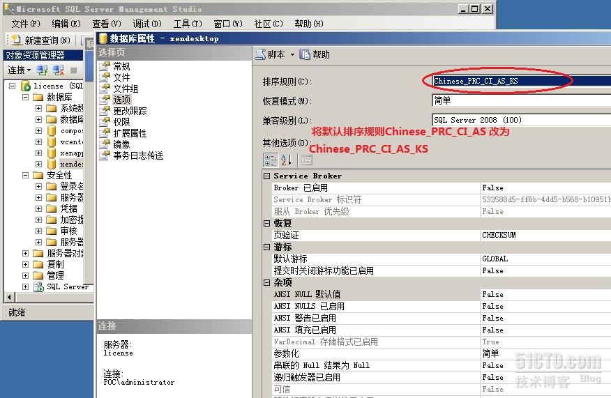Click the 新建查询 toolbar button
Image resolution: width=611 pixels, height=398 pixels.
[41, 40]
